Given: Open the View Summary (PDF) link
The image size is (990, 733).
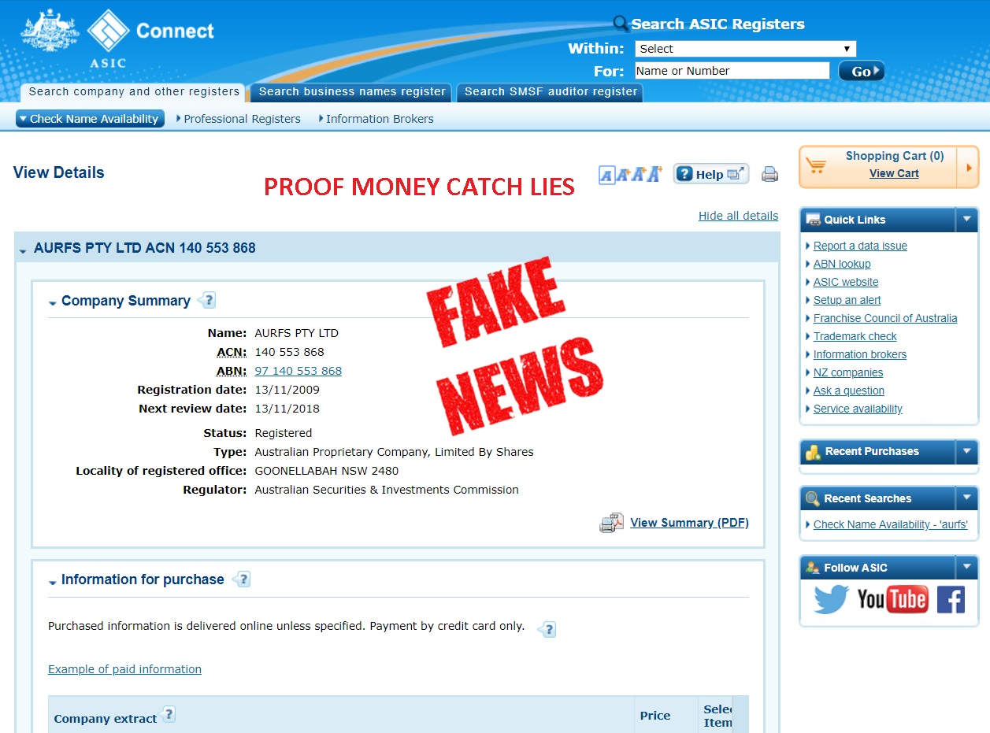Looking at the screenshot, I should point(689,523).
